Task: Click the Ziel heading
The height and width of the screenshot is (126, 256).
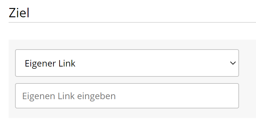Action: coord(19,13)
